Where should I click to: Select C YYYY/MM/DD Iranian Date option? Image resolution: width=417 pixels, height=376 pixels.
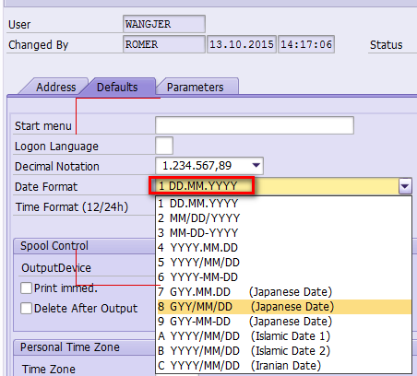tap(284, 366)
